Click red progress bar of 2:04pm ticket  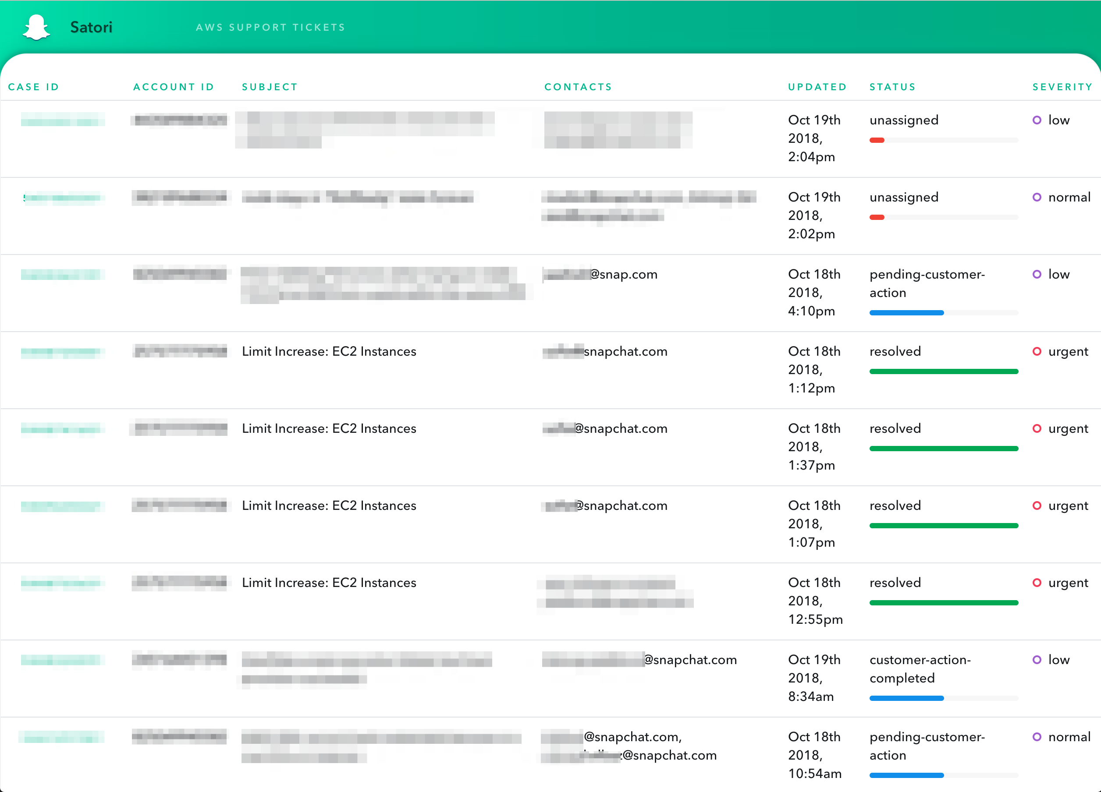coord(877,140)
